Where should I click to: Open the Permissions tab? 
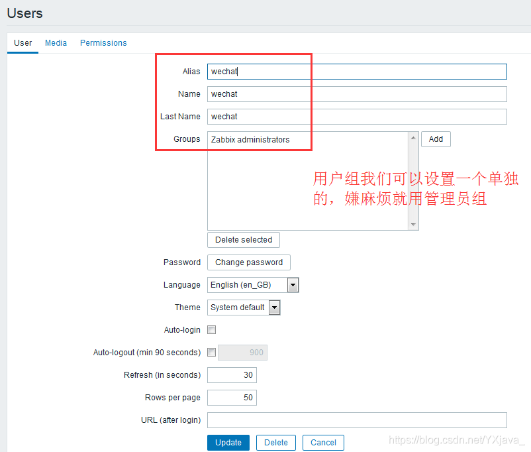click(103, 43)
